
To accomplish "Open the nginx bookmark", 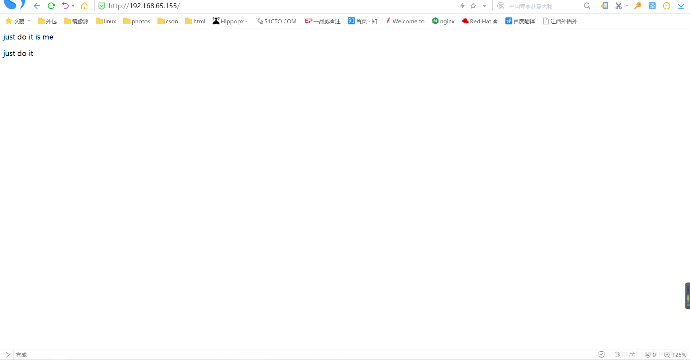I will click(443, 21).
